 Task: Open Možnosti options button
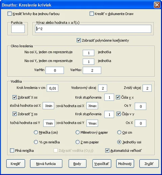pos(125,164)
